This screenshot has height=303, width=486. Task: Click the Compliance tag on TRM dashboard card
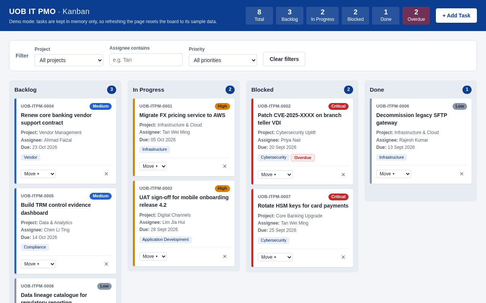pos(35,247)
